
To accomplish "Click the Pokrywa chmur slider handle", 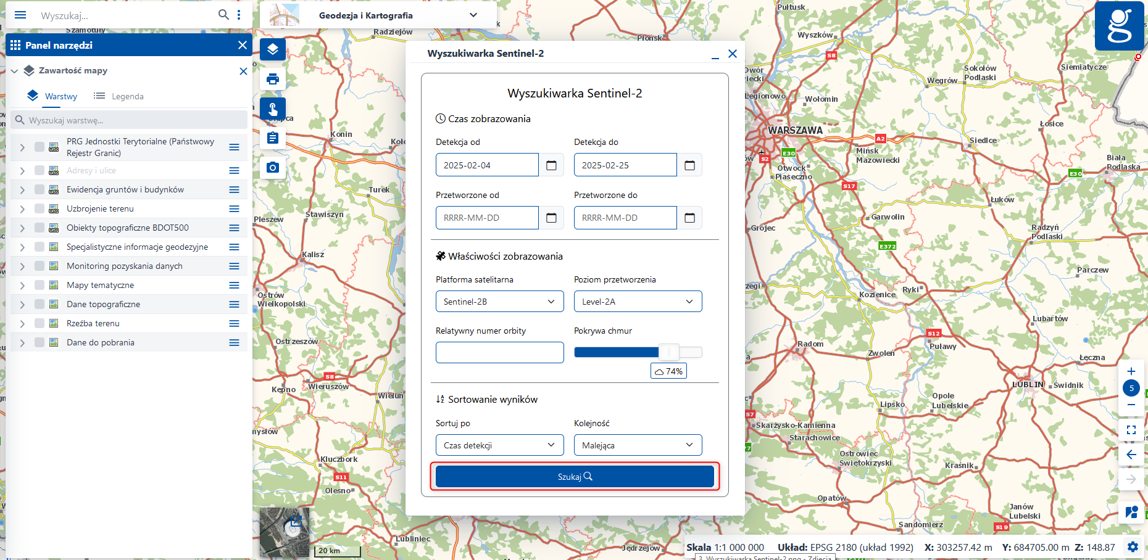I will [x=668, y=352].
